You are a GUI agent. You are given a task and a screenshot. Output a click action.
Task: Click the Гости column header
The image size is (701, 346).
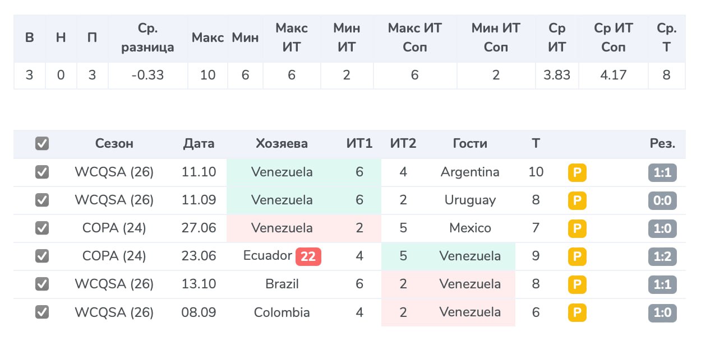470,144
